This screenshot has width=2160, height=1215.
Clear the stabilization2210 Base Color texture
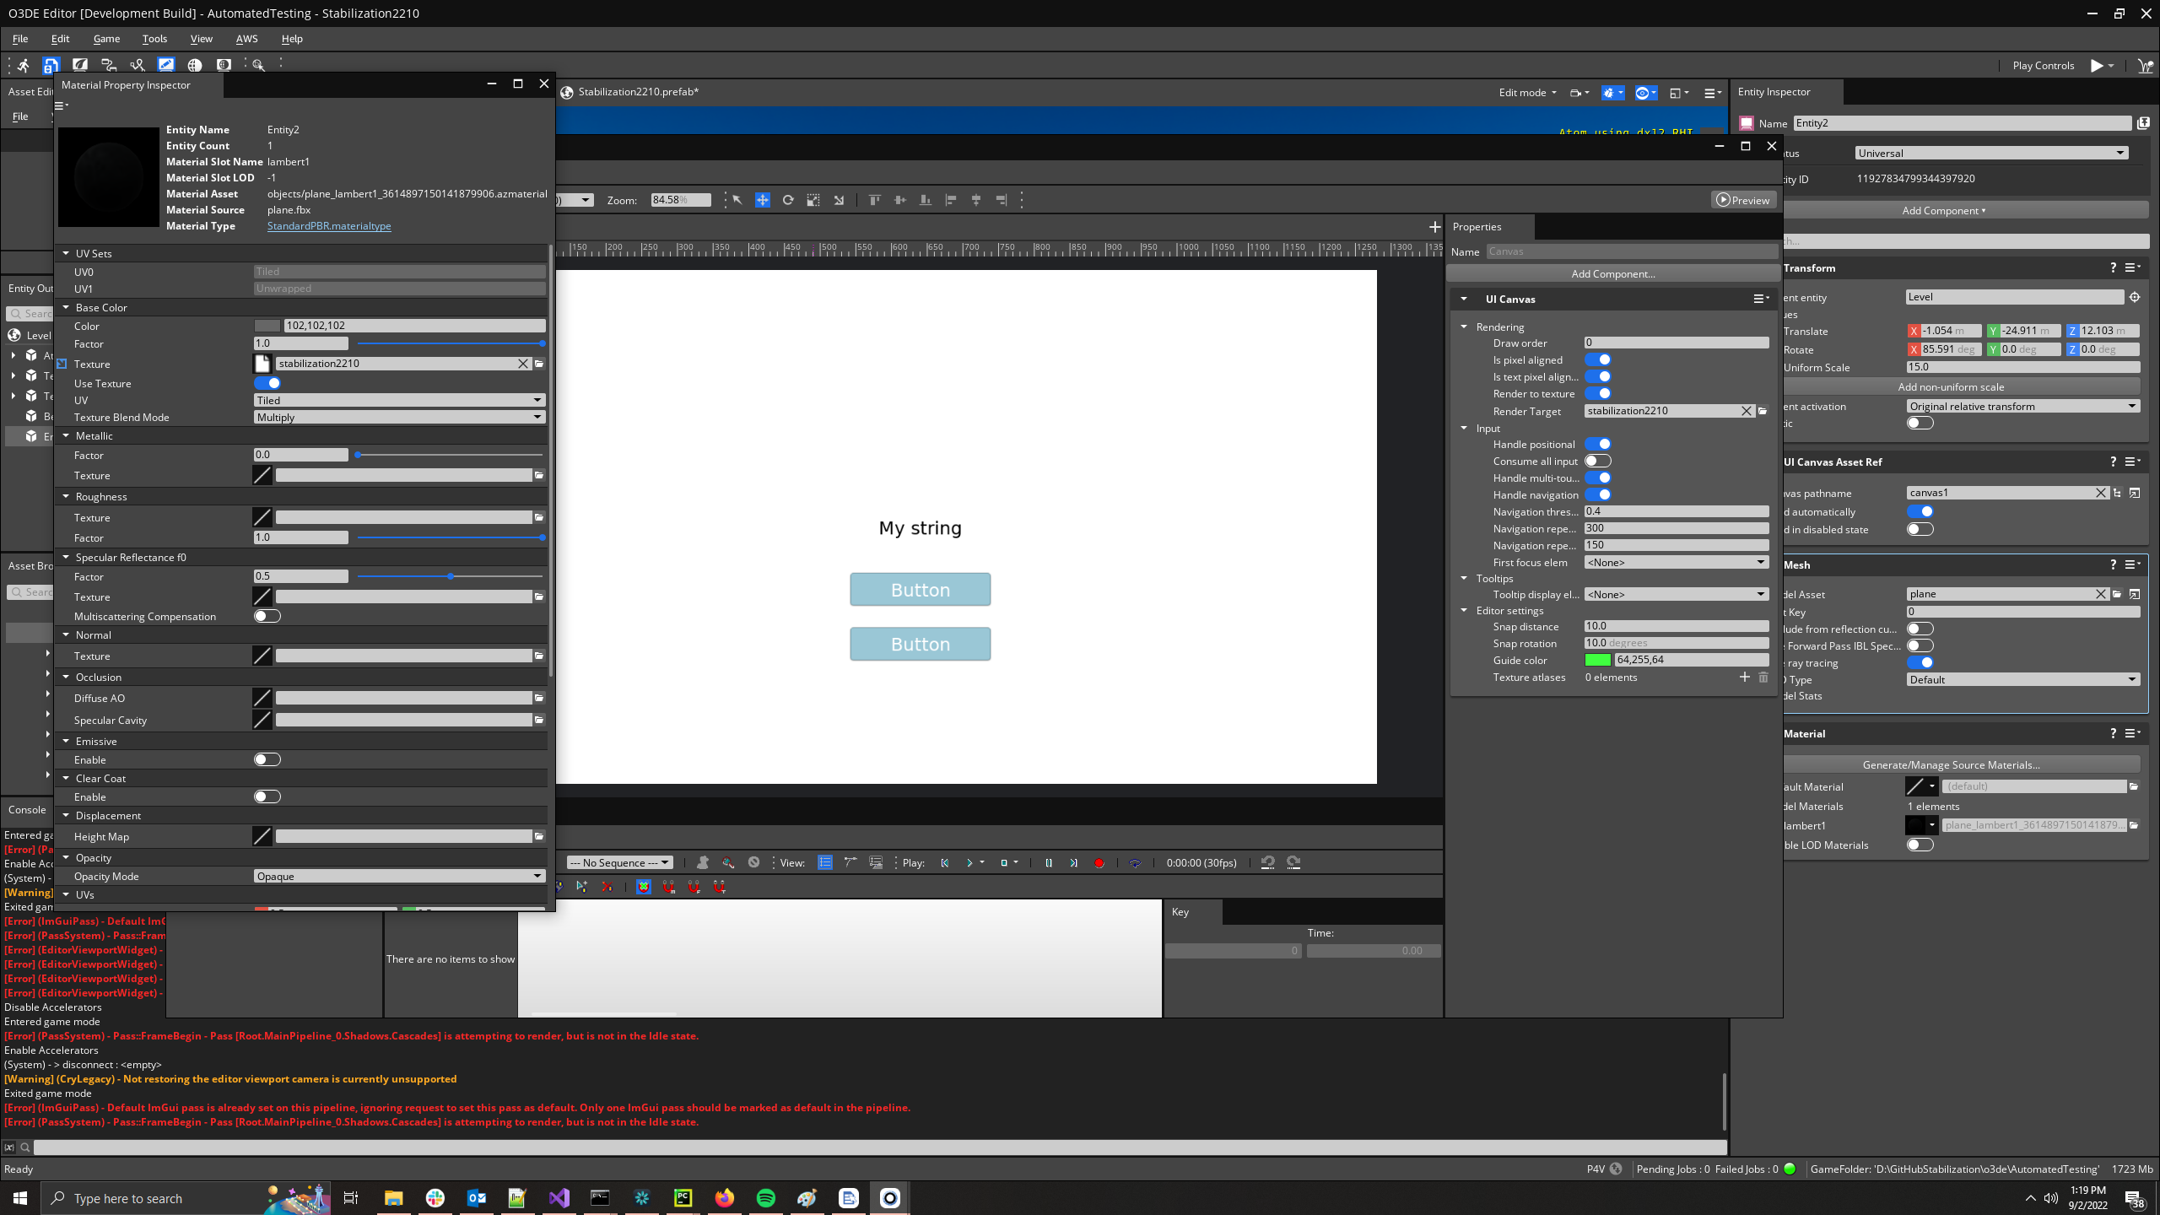pyautogui.click(x=523, y=364)
